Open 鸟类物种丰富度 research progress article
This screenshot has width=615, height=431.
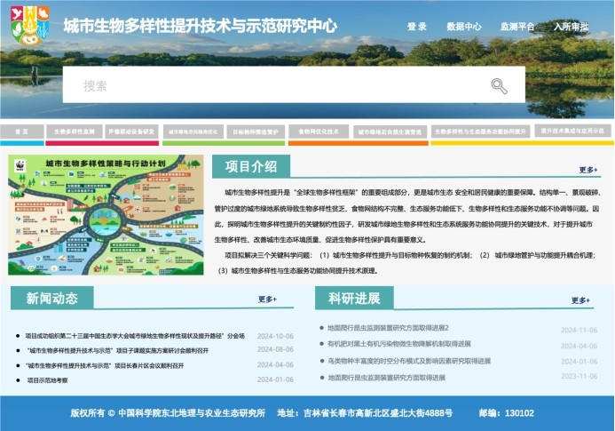tap(408, 361)
